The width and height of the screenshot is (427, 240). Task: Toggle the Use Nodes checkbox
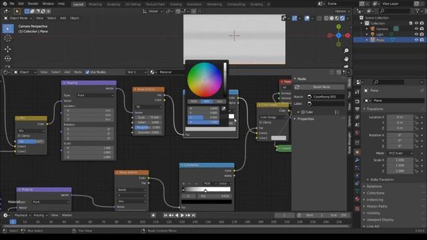tap(87, 72)
